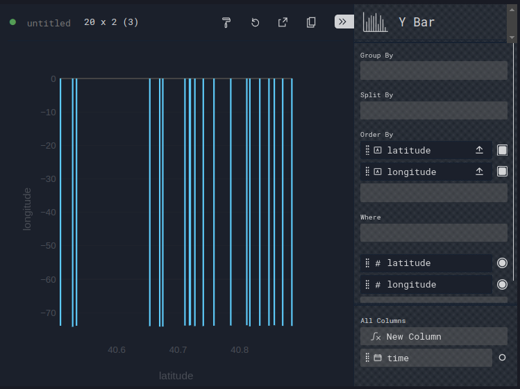Click scrollbar up arrow in settings panel

[512, 10]
